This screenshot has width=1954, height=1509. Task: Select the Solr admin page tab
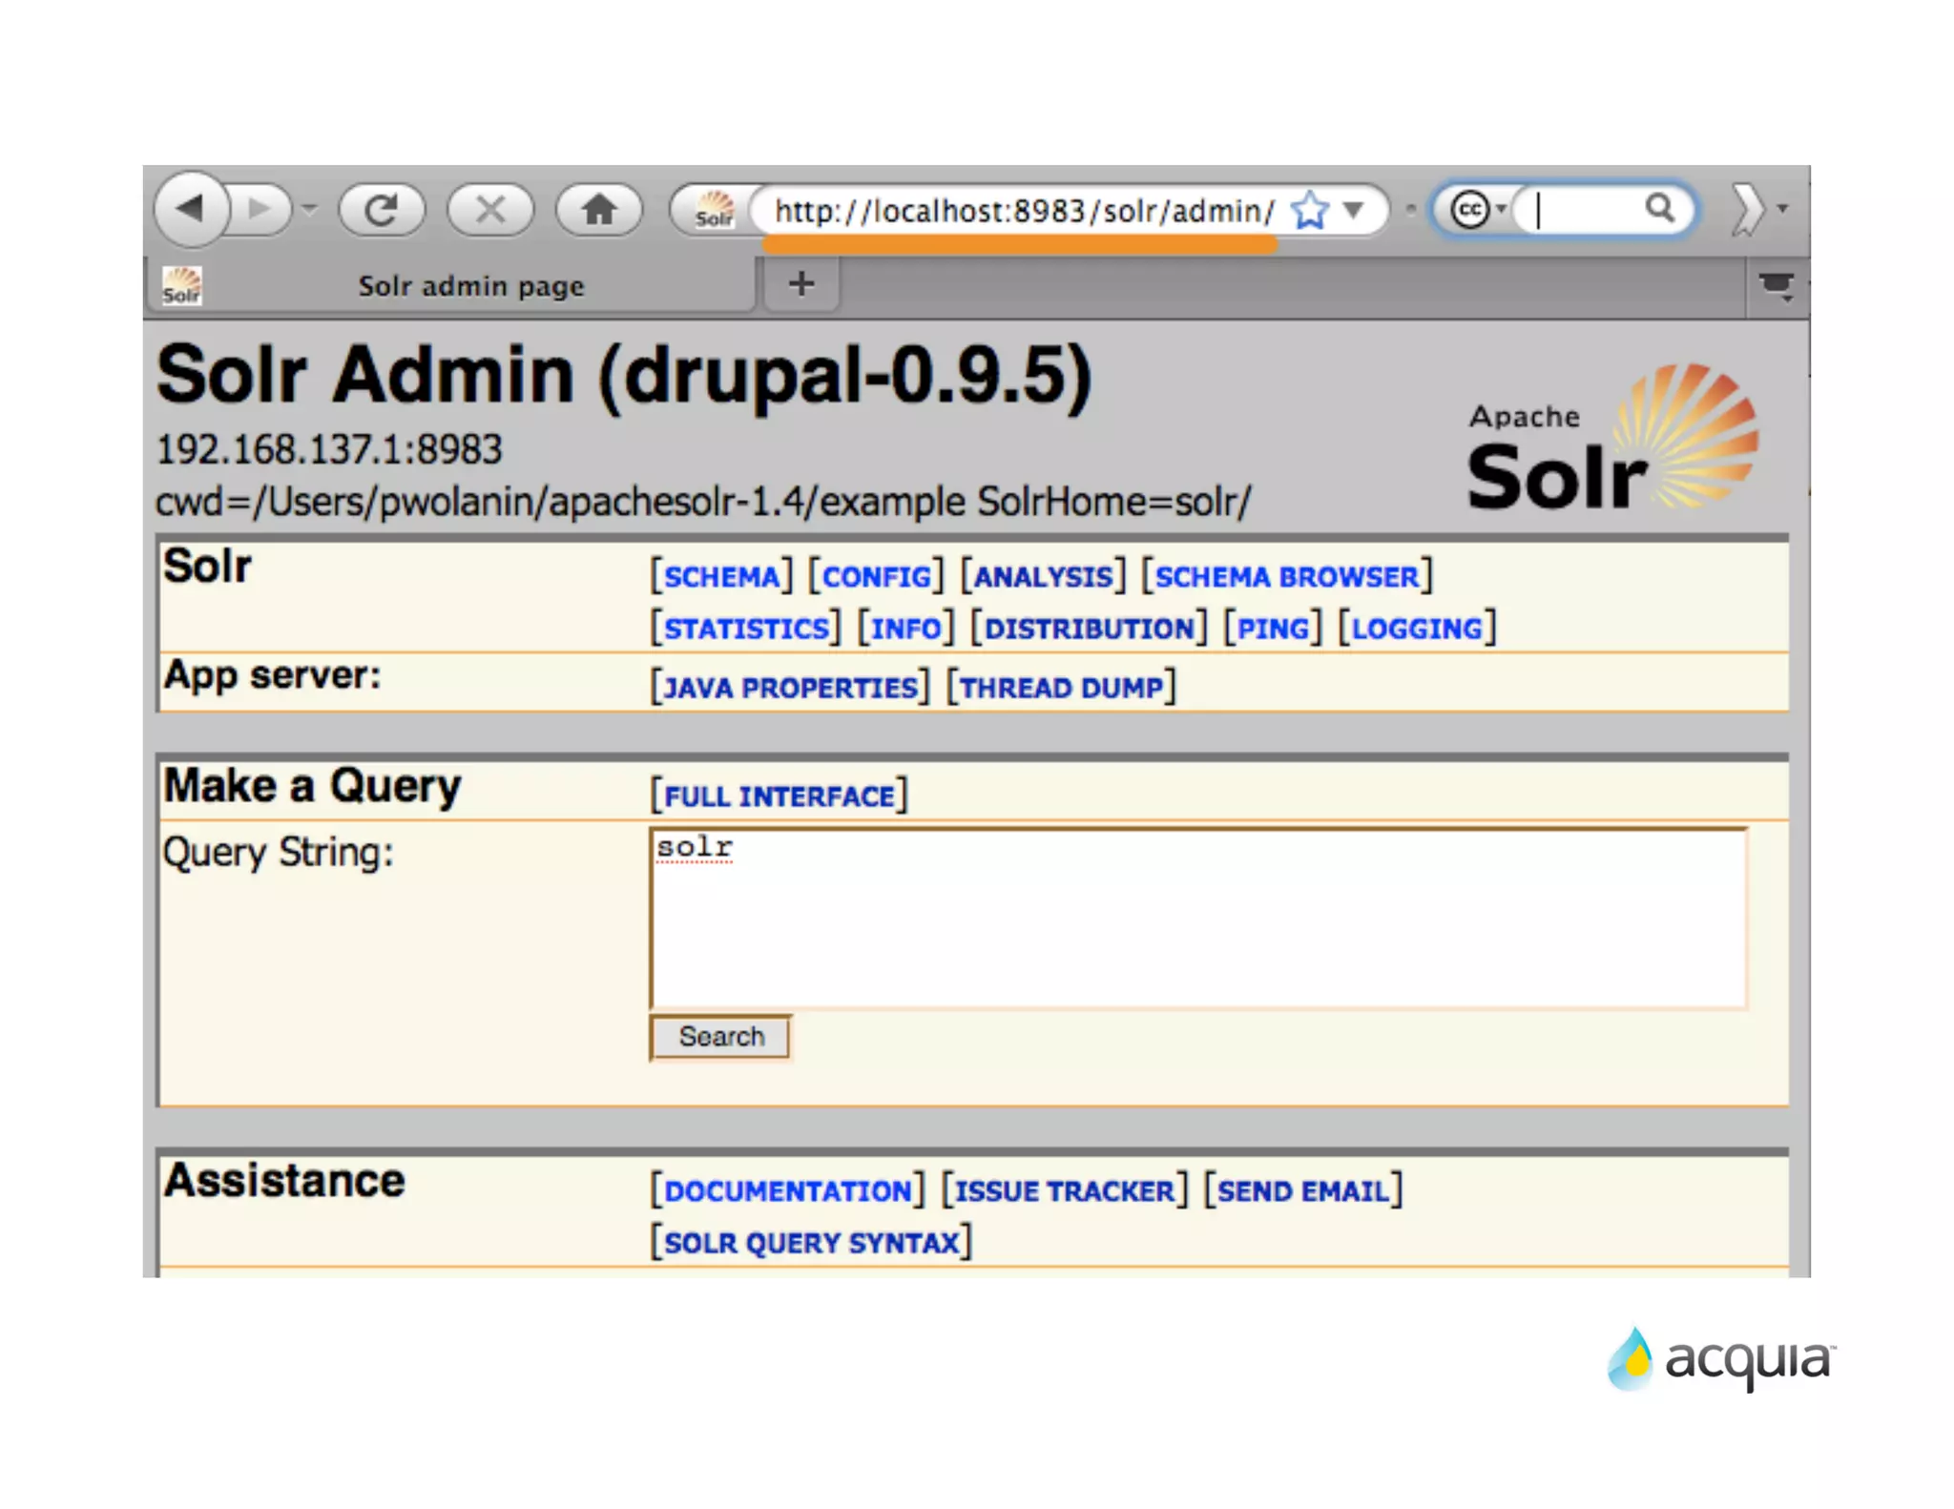click(x=469, y=286)
